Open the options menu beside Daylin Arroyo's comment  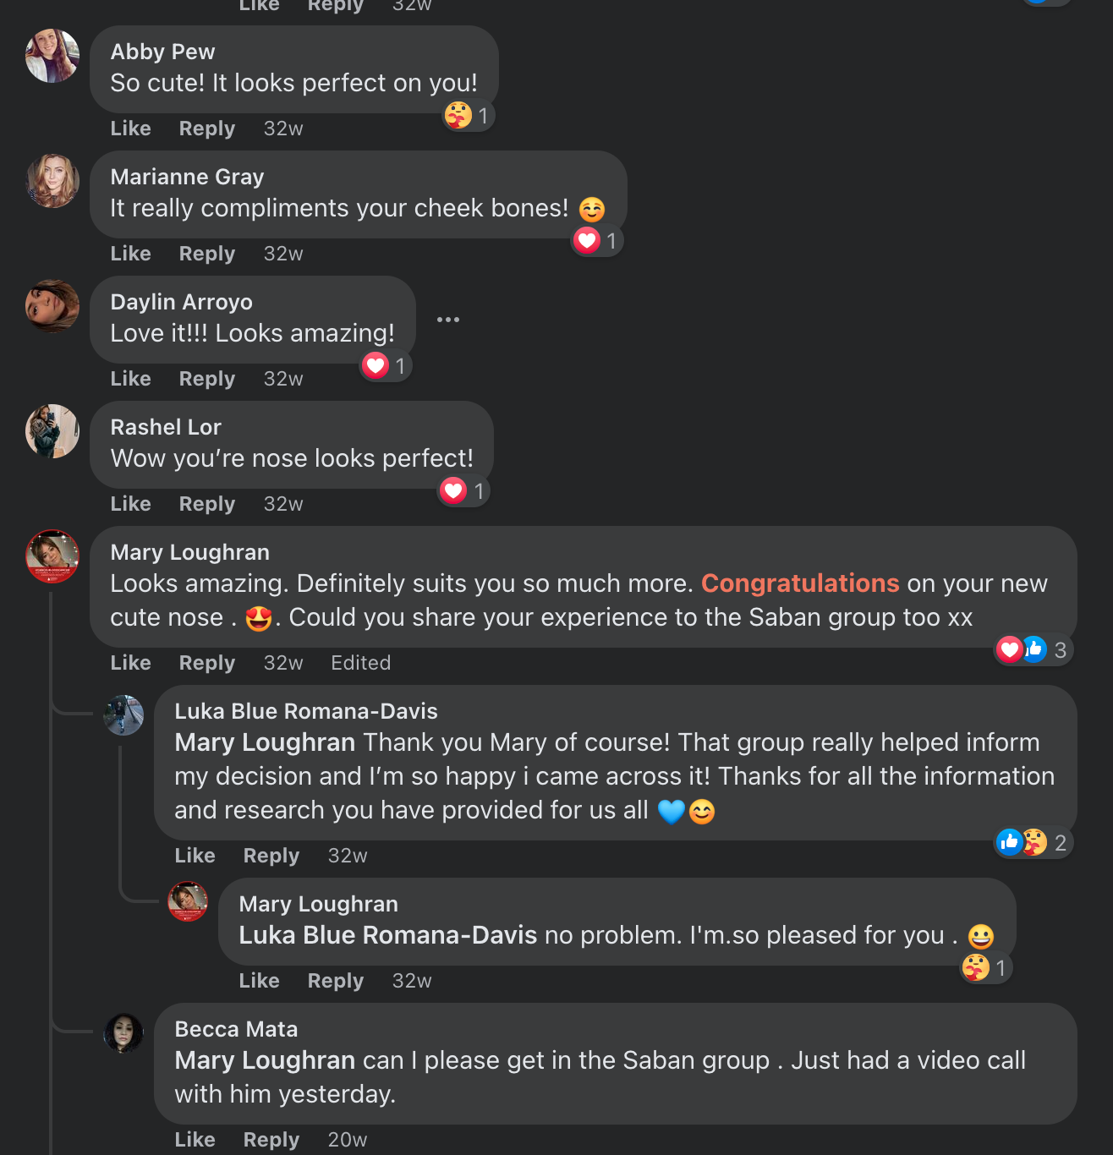click(x=448, y=320)
